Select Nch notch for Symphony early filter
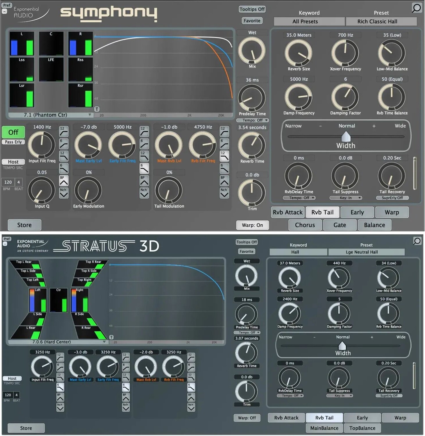 click(x=144, y=193)
